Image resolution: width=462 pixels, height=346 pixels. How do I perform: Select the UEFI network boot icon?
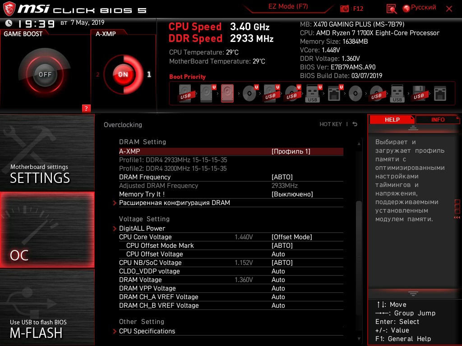pyautogui.click(x=335, y=94)
